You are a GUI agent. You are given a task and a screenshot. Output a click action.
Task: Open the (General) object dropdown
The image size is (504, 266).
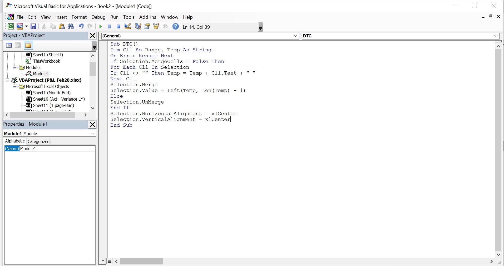coord(296,36)
